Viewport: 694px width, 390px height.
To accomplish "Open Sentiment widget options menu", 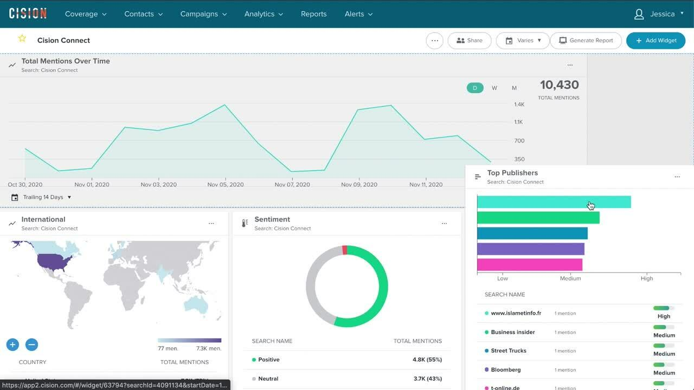I will pyautogui.click(x=444, y=223).
